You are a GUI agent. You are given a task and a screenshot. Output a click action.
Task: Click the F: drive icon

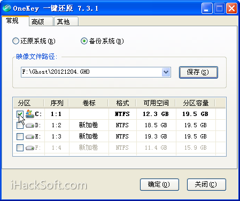click(x=30, y=148)
